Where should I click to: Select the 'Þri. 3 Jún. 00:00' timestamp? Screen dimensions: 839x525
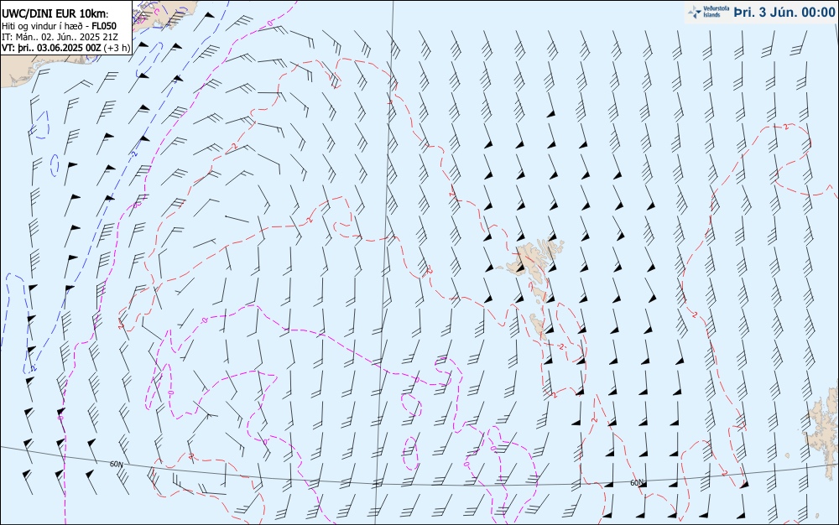coord(784,12)
